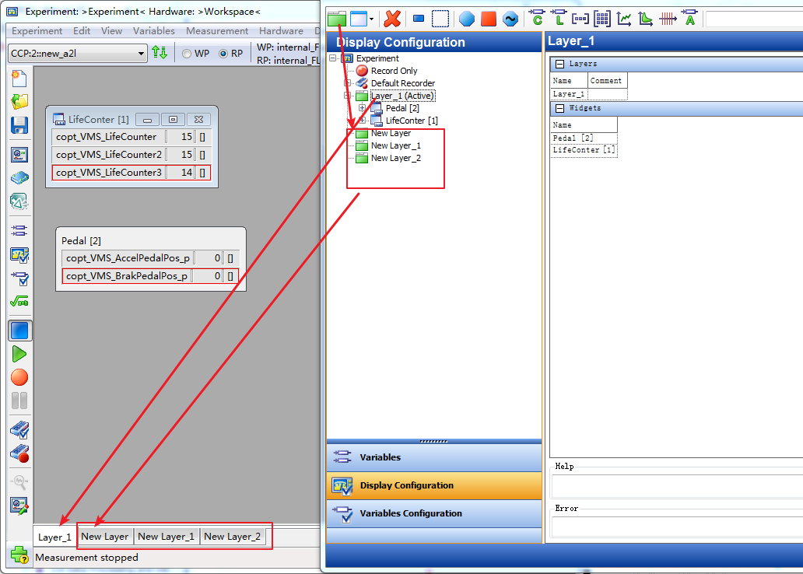Collapse the Widgets section in properties
The image size is (803, 574).
tap(559, 108)
